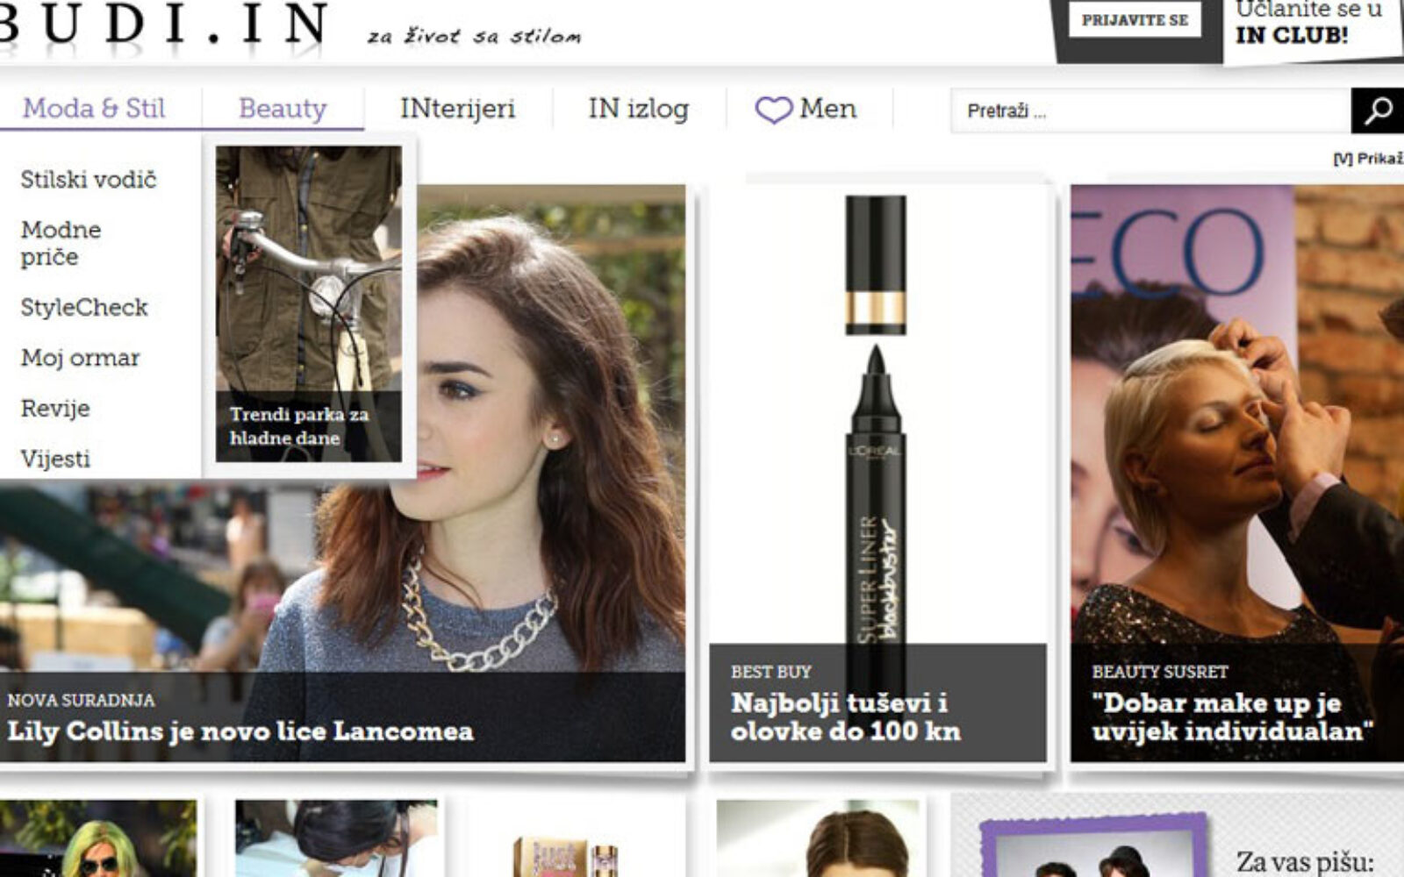
Task: Open the IN izlog section
Action: pyautogui.click(x=638, y=109)
